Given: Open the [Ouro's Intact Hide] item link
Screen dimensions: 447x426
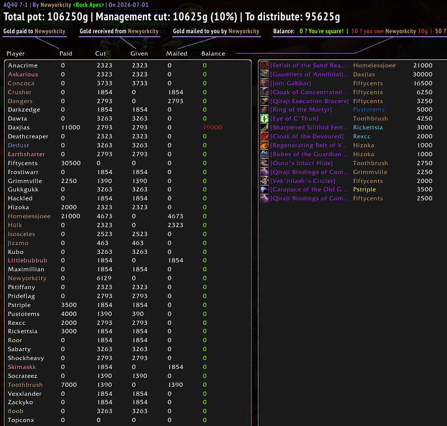Looking at the screenshot, I should pos(302,163).
